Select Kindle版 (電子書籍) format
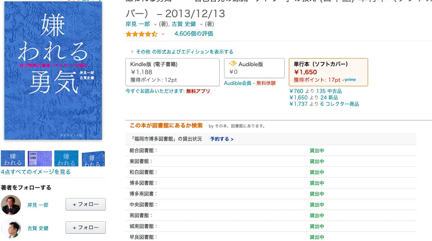Screen dimensions: 432x241 (173, 72)
